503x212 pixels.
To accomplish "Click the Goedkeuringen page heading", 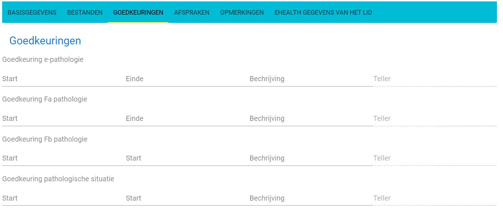I will (x=45, y=40).
